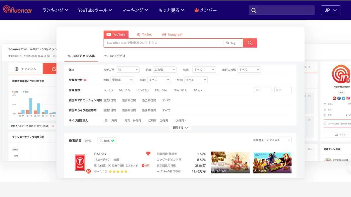Open the 言語 すべて dropdown
Screen dimensions: 351x197
pos(204,70)
